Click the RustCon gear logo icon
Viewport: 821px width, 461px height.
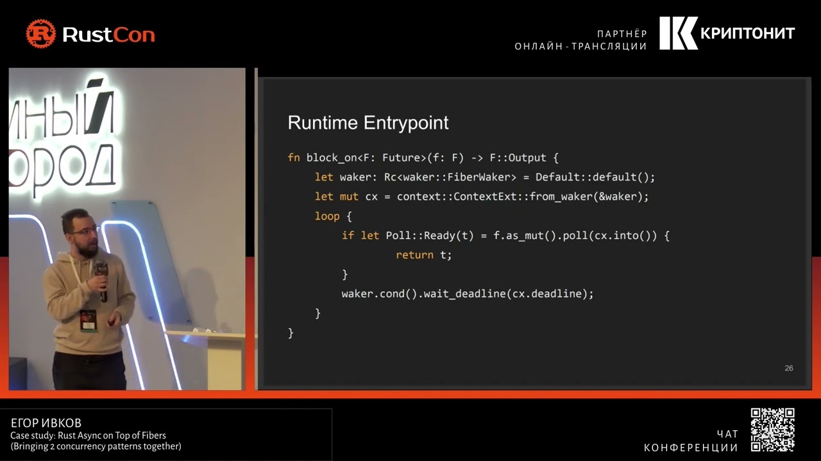pos(41,33)
